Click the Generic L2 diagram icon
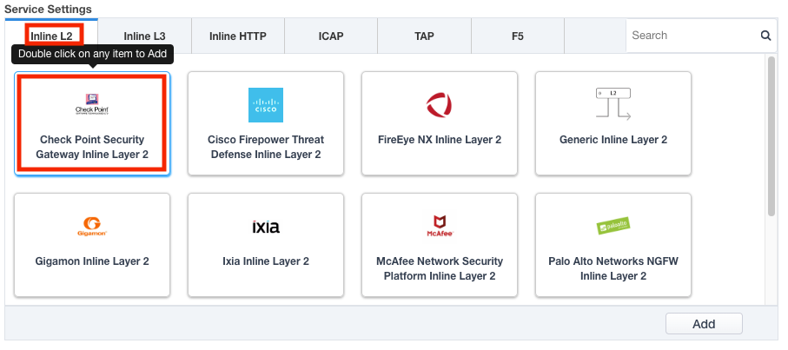 613,104
